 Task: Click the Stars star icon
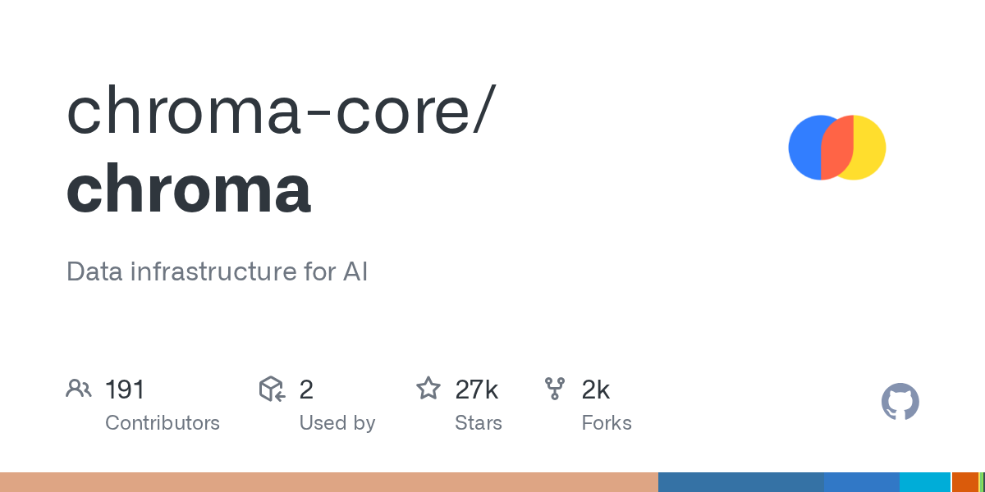click(428, 389)
